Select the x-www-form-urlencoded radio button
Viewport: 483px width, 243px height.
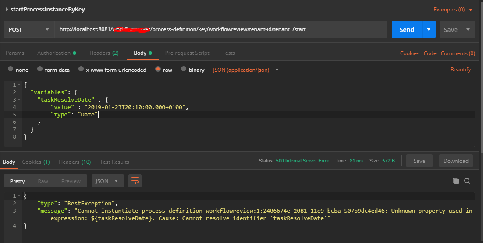coord(81,69)
